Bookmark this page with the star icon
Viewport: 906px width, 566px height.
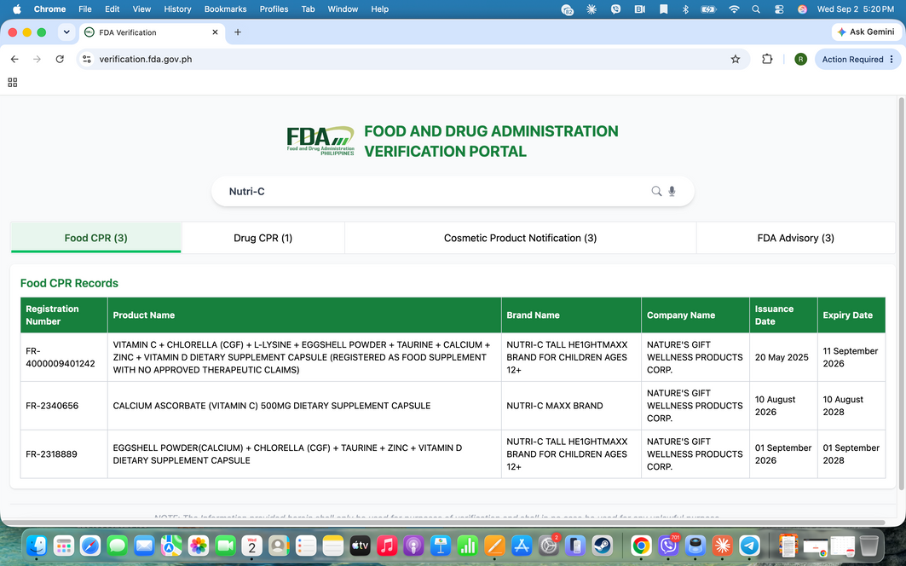pos(735,59)
